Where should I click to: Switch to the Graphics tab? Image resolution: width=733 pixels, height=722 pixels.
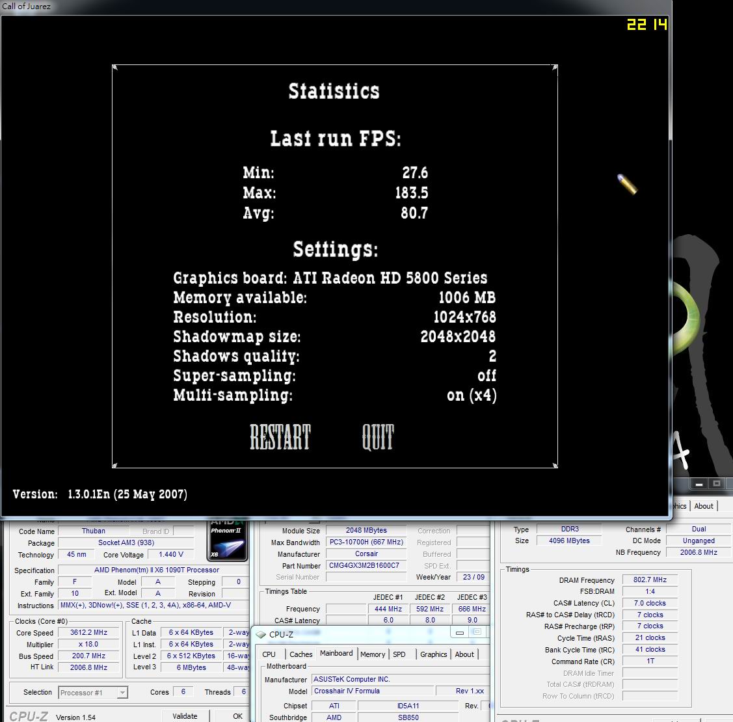(433, 654)
